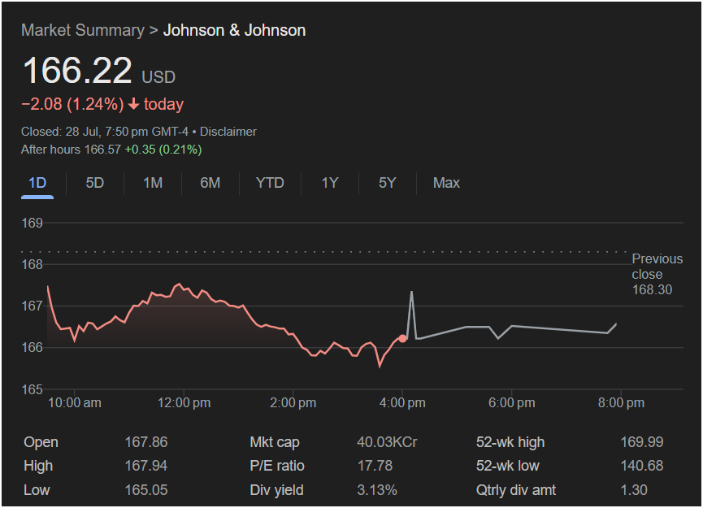703x508 pixels.
Task: Click the P/E ratio value 17.78
Action: coord(375,466)
